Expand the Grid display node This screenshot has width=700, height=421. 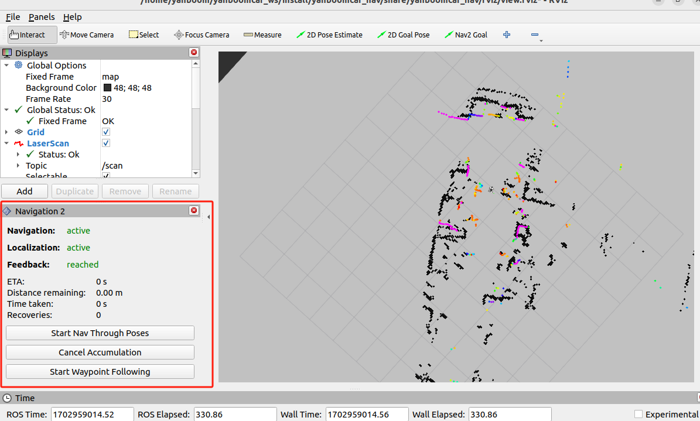point(6,132)
